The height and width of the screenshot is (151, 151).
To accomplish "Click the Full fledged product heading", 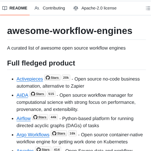I will [41, 63].
